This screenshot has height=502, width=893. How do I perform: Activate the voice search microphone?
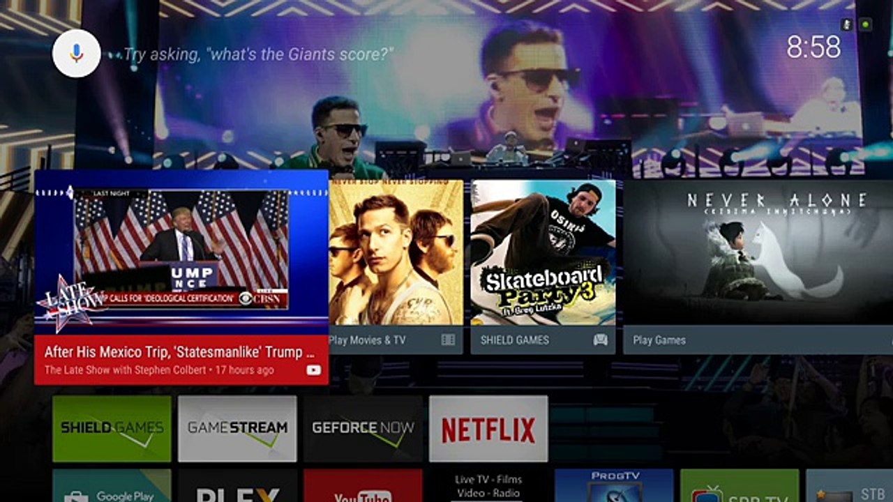77,54
